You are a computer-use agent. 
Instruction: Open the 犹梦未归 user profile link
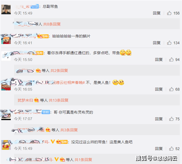25,100
